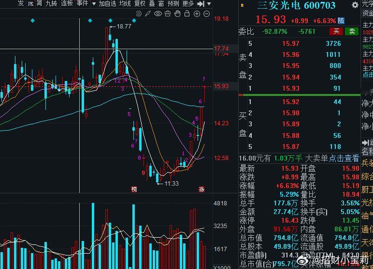Click the 窗 window item
The image size is (373, 269).
(x=161, y=3)
